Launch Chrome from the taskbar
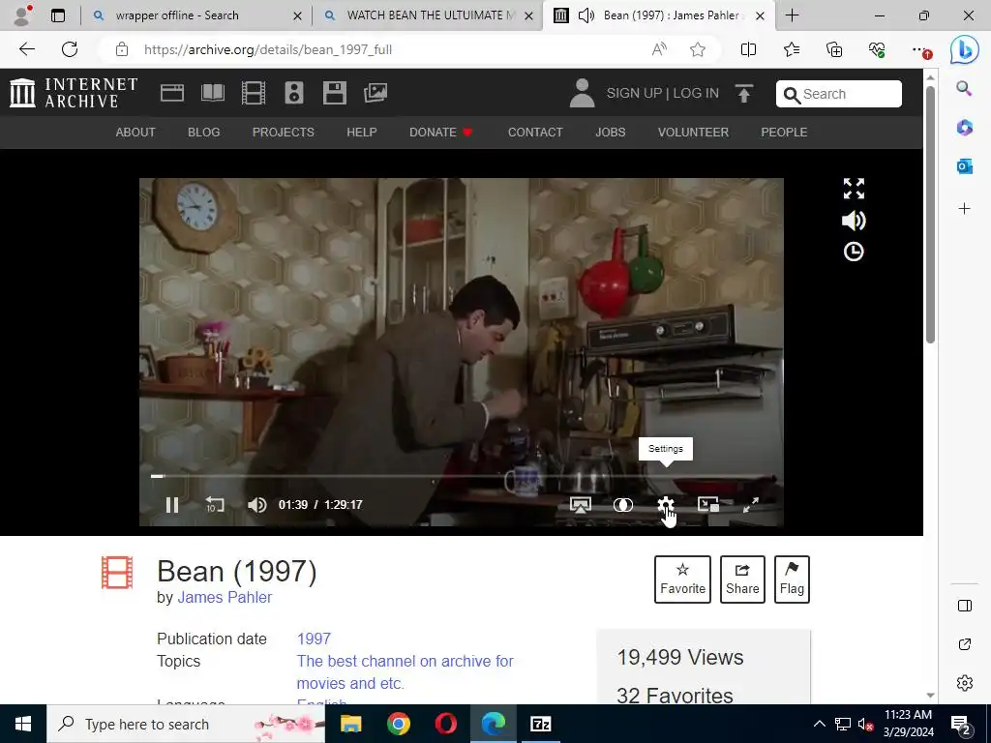This screenshot has width=991, height=743. click(398, 724)
